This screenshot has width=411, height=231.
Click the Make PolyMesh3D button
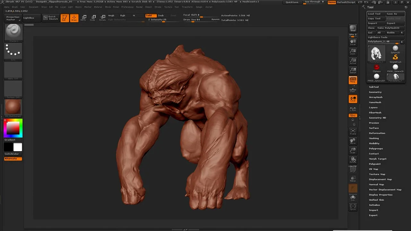pos(390,28)
